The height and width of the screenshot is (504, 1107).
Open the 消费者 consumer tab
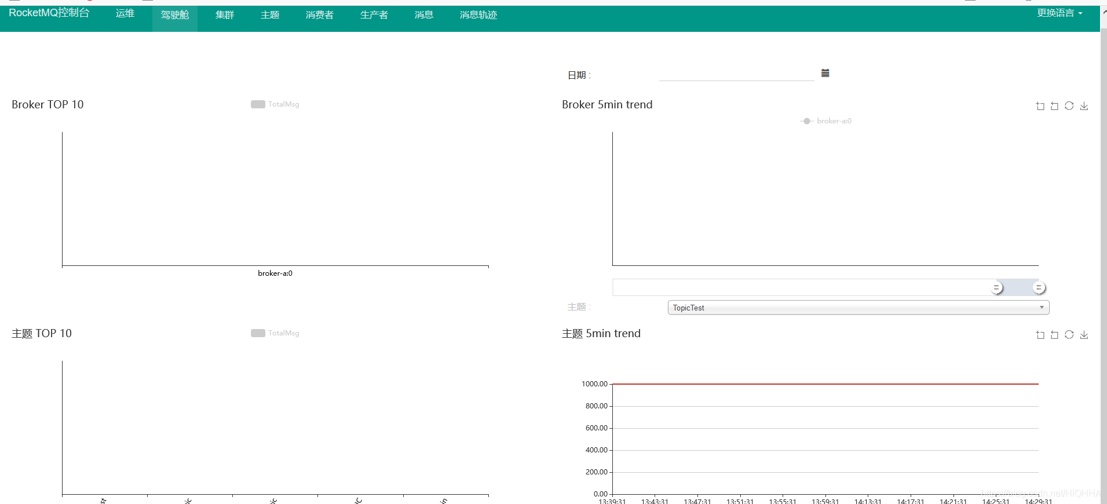click(320, 15)
